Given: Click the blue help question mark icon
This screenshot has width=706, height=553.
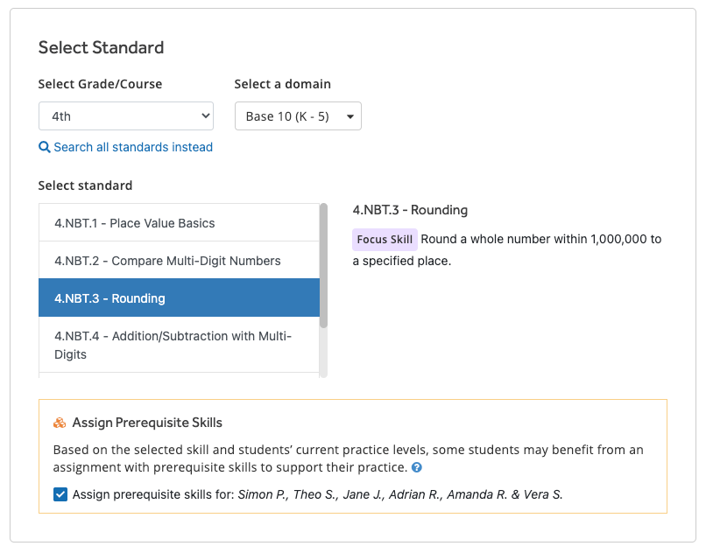Looking at the screenshot, I should click(417, 467).
